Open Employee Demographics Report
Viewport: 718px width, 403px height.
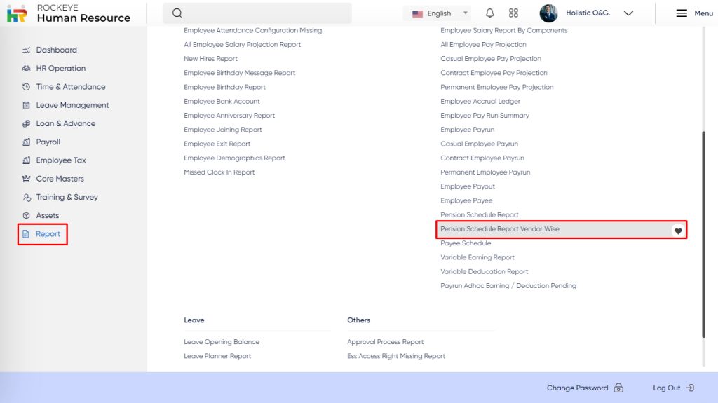[x=234, y=158]
